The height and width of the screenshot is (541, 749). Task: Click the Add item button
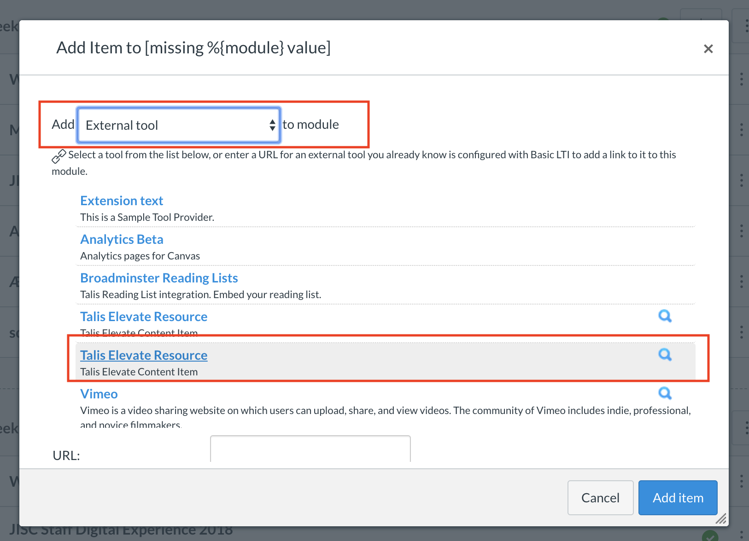(678, 498)
